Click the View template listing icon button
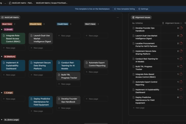Screen dimensions: 186x124 115,9
